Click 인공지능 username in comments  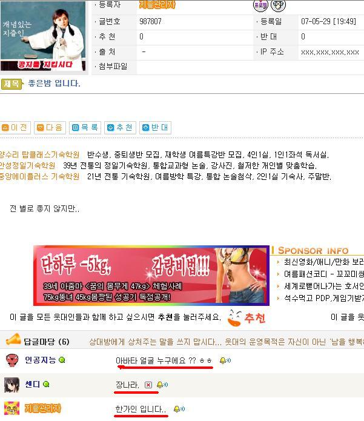(x=40, y=360)
